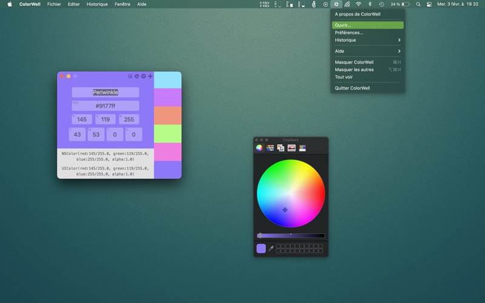Image resolution: width=485 pixels, height=303 pixels.
Task: Open the Wi-Fi status menu
Action: tap(358, 4)
